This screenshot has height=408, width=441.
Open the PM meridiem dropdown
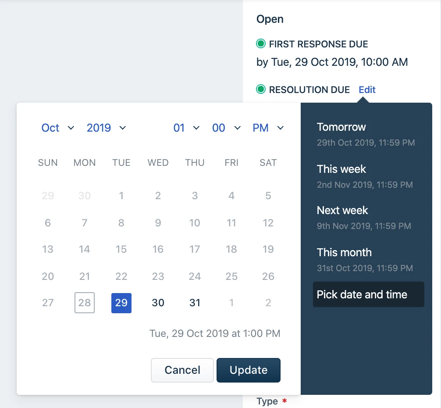(268, 128)
